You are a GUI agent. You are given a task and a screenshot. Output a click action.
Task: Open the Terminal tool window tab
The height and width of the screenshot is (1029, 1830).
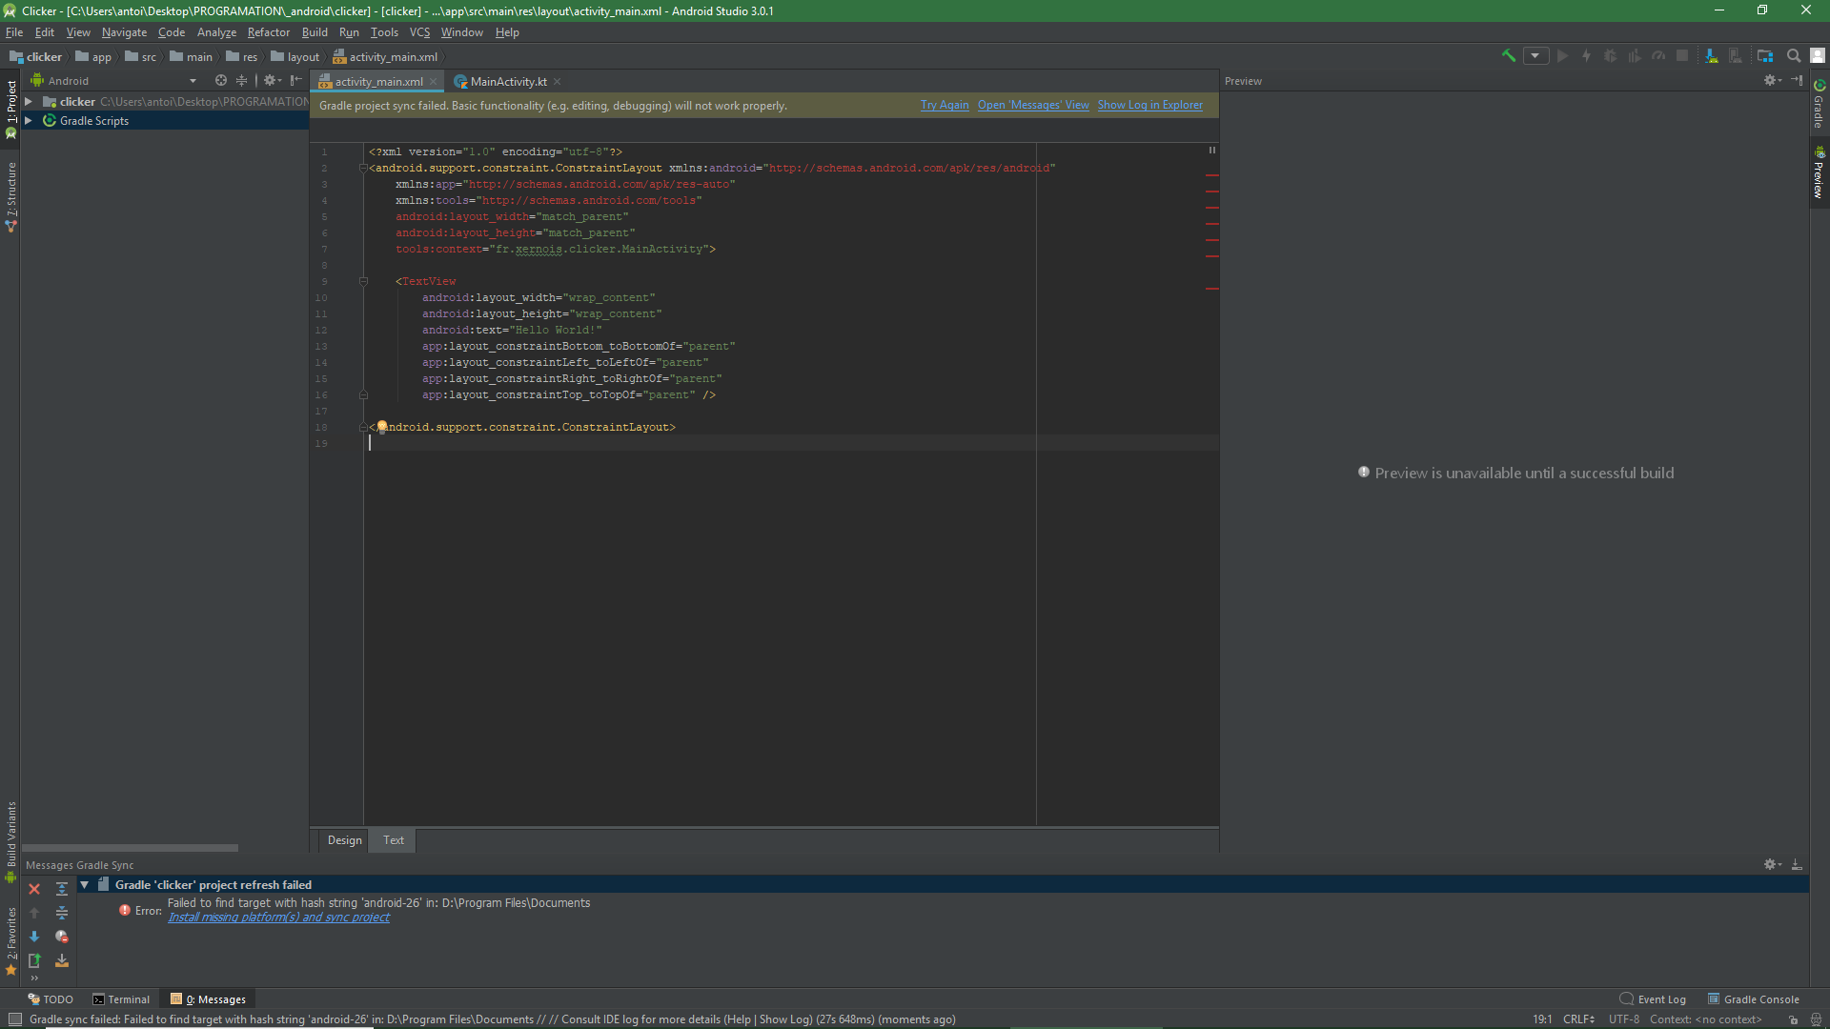pos(121,999)
